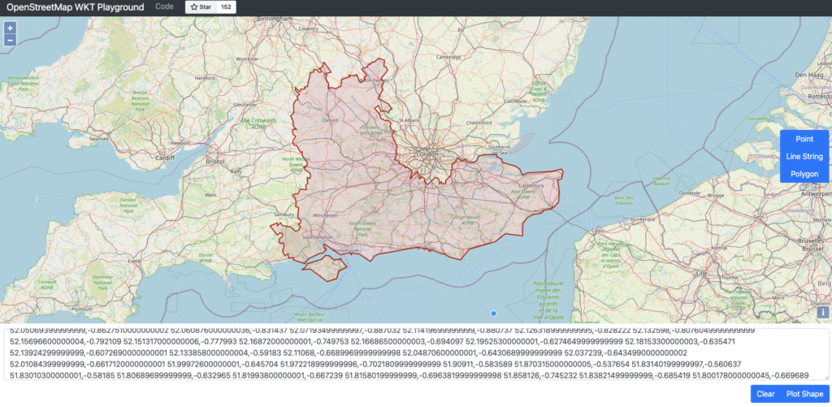832x407 pixels.
Task: Select the Point drawing tool
Action: coord(804,140)
